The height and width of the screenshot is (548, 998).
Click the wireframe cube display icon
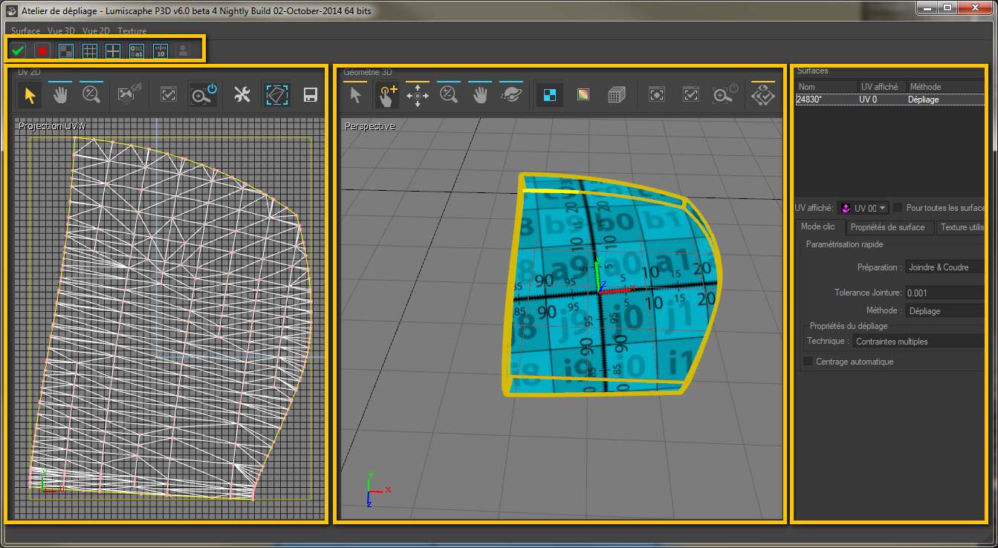pos(617,95)
